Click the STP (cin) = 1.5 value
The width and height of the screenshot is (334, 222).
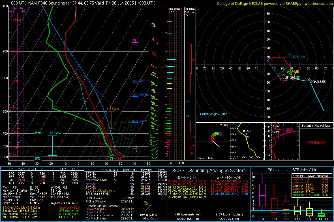coord(69,211)
